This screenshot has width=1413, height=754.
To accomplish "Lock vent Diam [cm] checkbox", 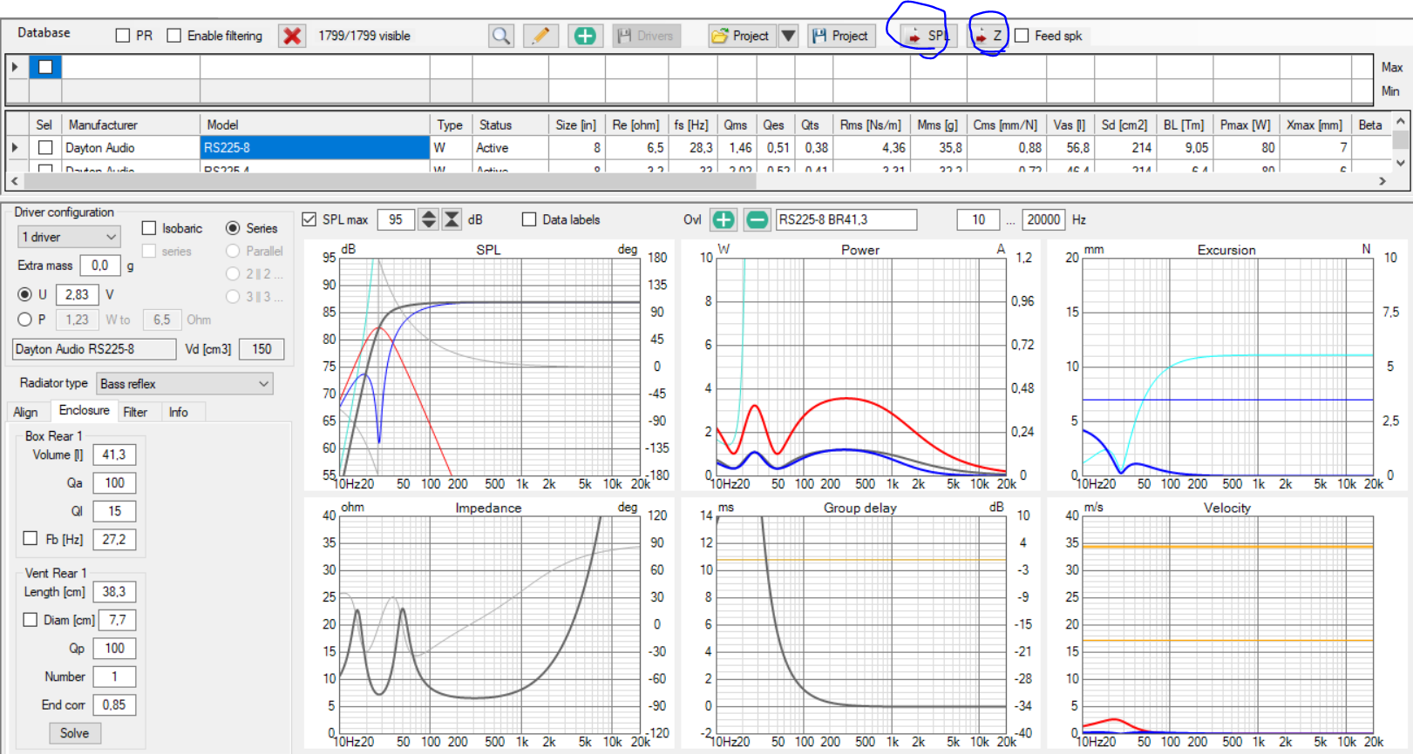I will (x=31, y=620).
